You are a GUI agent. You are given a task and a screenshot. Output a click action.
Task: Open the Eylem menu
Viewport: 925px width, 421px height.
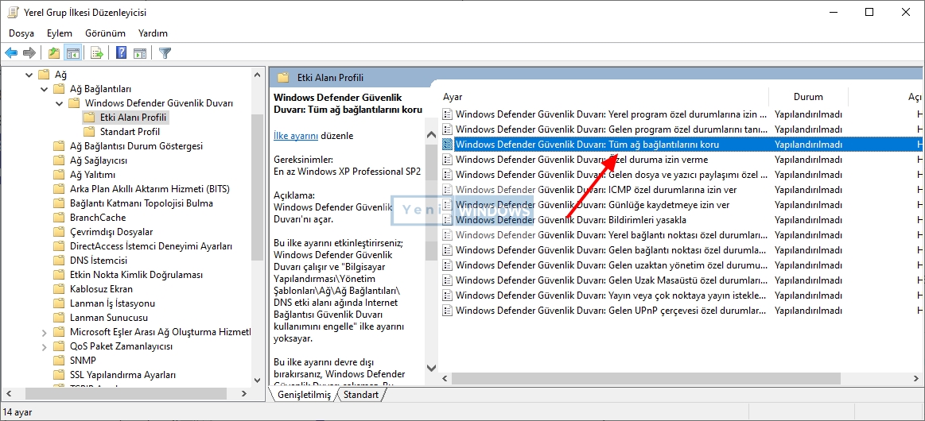click(x=60, y=33)
